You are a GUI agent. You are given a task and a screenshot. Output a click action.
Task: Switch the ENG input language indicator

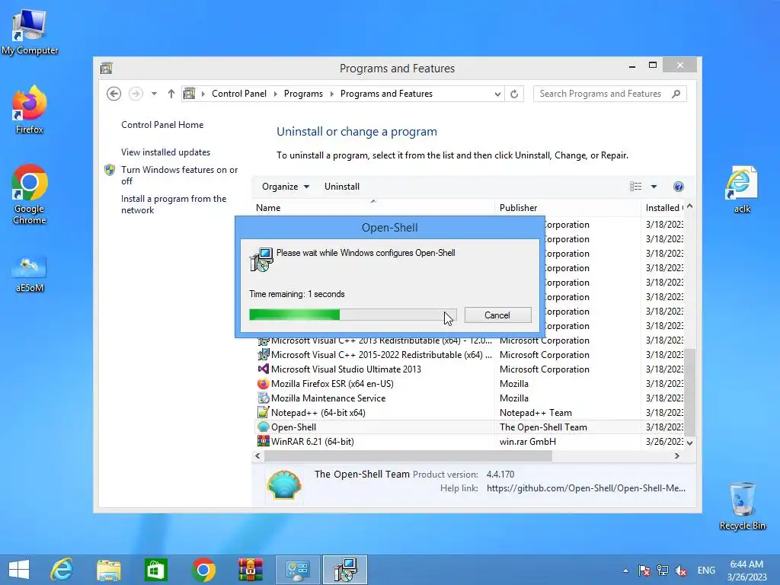tap(706, 571)
